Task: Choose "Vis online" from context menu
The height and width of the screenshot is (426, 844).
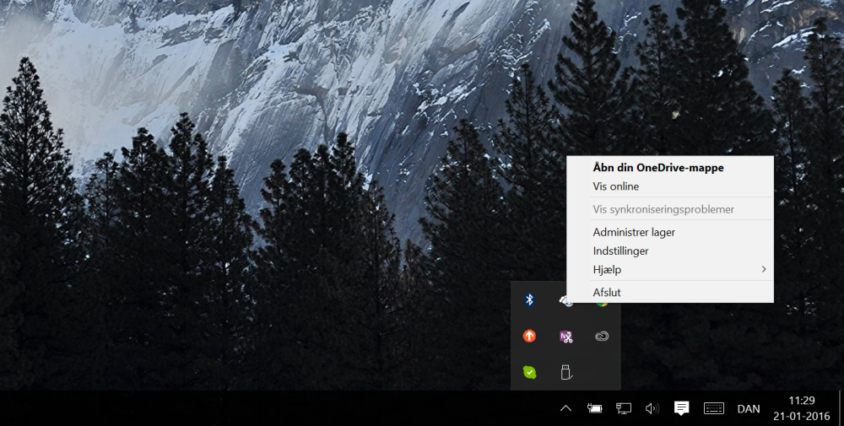Action: click(x=616, y=186)
